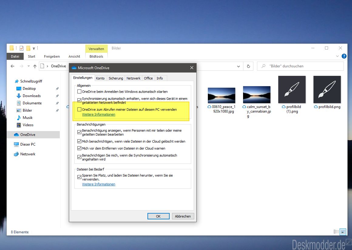Click pin icon beside Bilder

coord(57,110)
